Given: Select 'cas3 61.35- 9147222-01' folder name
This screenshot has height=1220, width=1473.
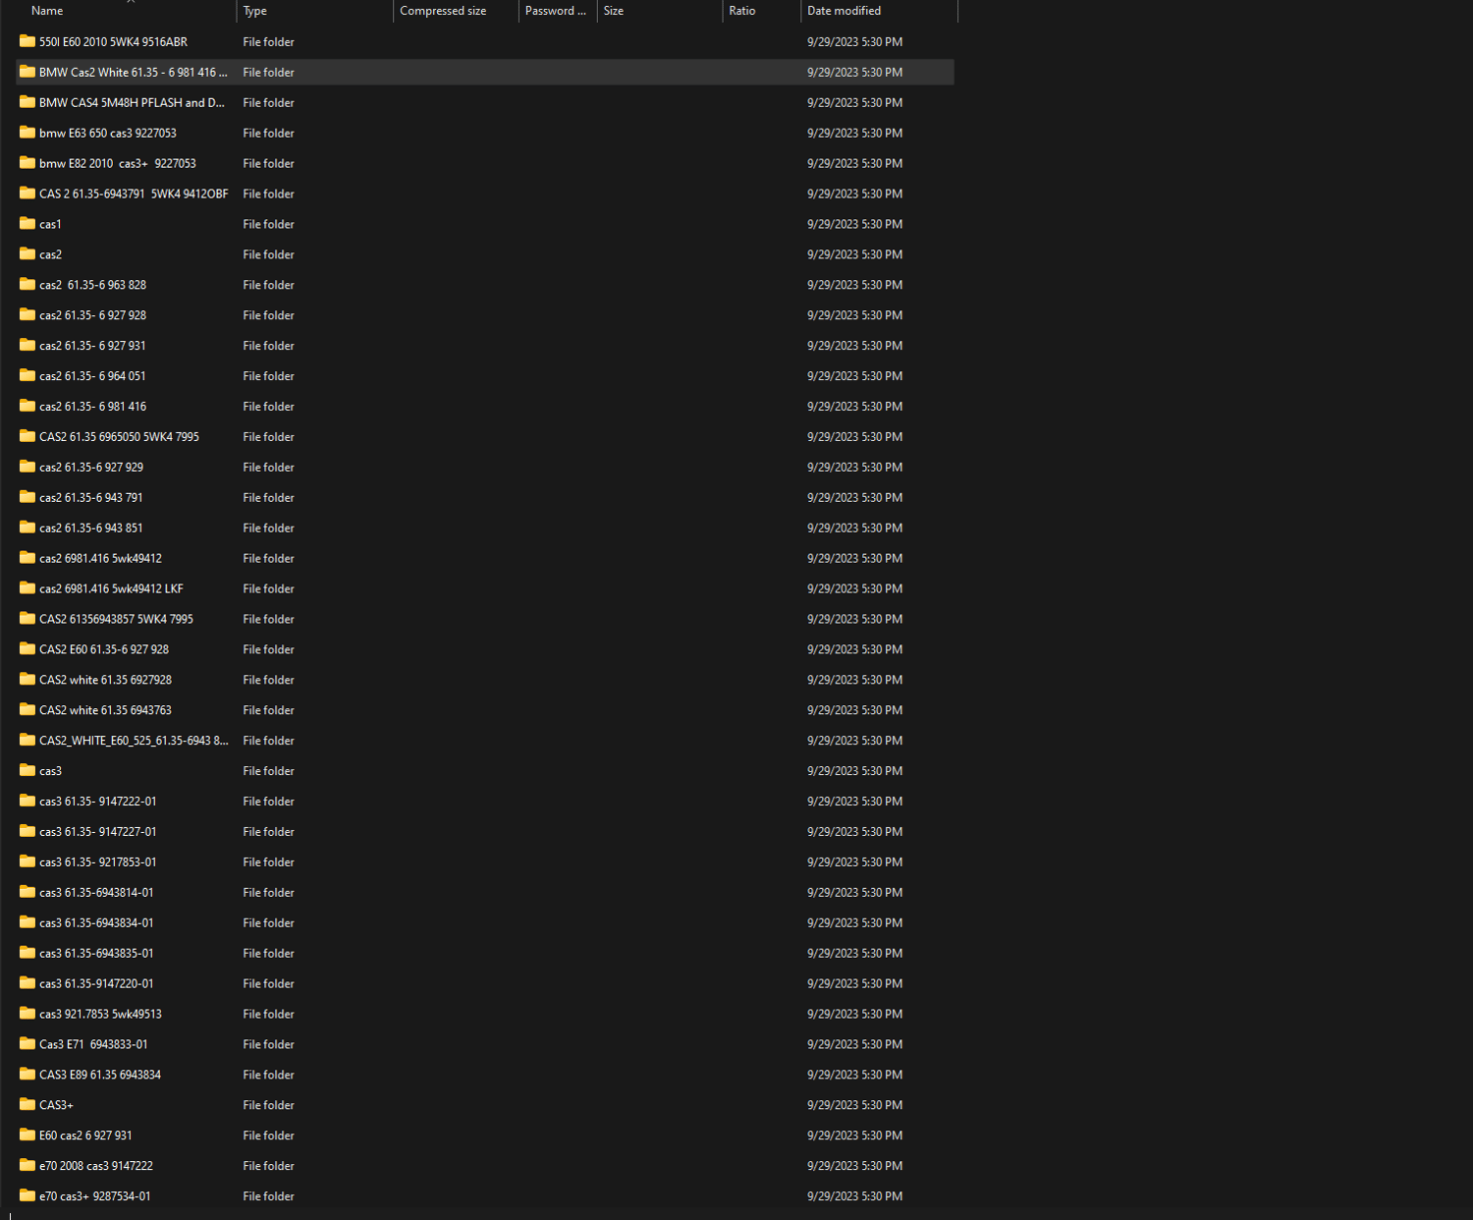Looking at the screenshot, I should (x=97, y=802).
